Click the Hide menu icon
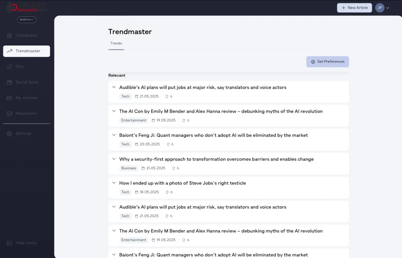Viewport: 402px width, 258px height. [9, 243]
